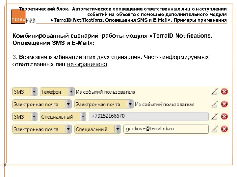Edit the Электронная почта 'Из событий пользователя' row

click(x=215, y=104)
